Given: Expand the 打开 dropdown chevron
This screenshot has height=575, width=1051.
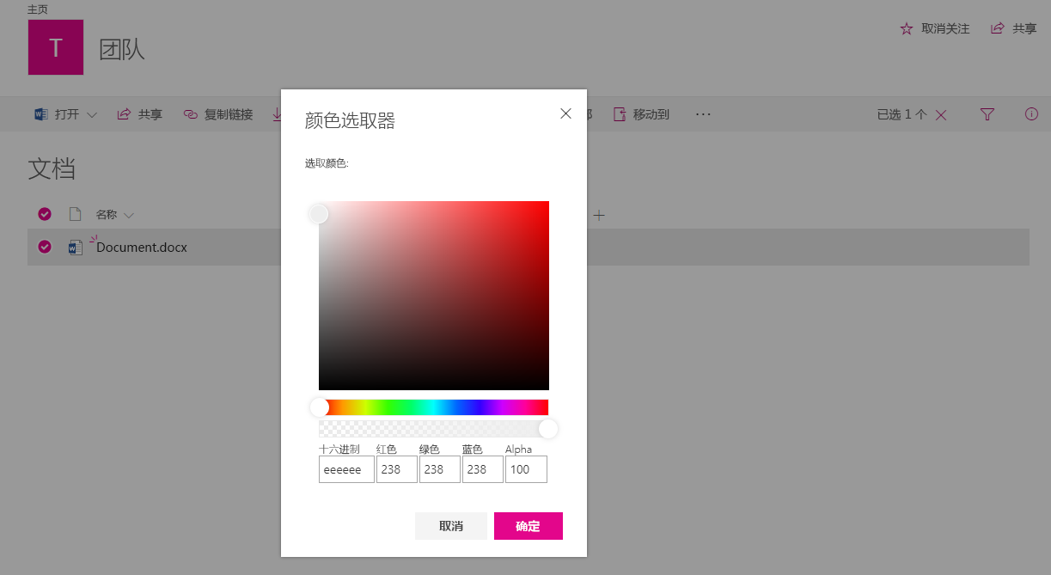Looking at the screenshot, I should (x=91, y=113).
